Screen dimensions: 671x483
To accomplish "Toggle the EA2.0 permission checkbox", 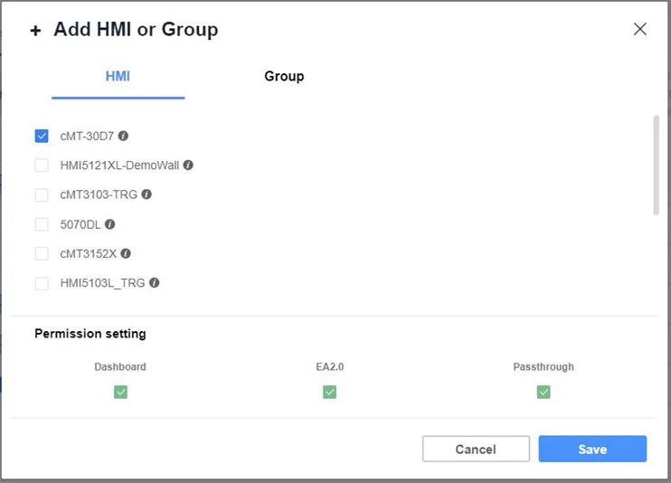I will 329,392.
